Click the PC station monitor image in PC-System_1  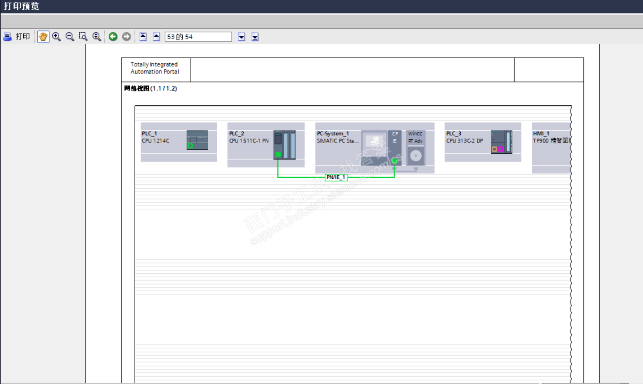(374, 148)
